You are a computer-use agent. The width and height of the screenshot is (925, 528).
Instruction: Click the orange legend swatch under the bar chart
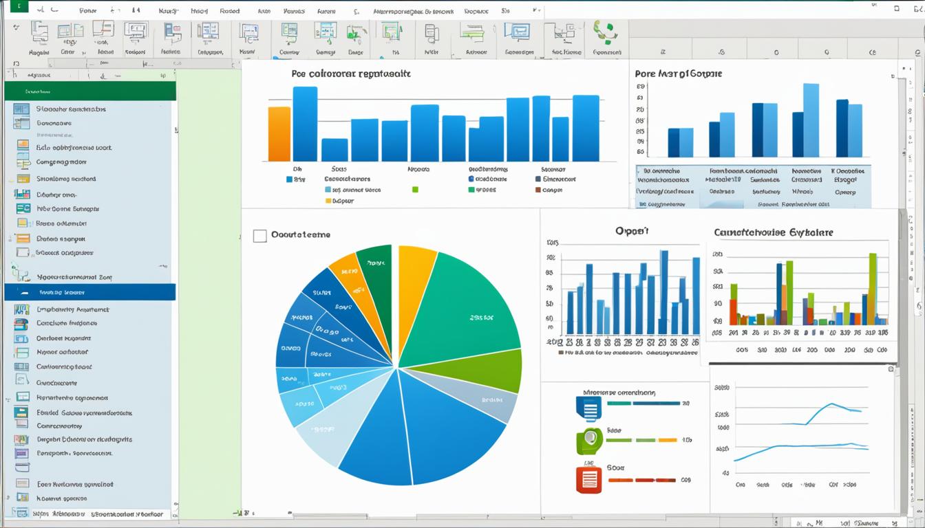[327, 201]
